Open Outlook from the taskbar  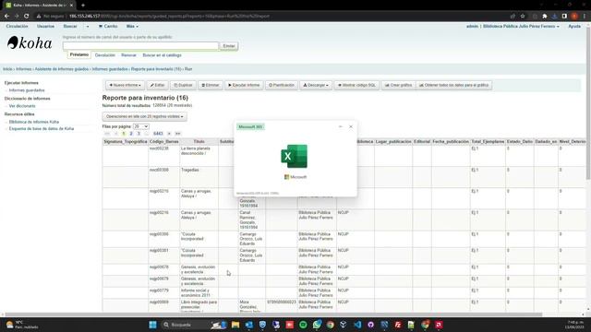click(249, 325)
